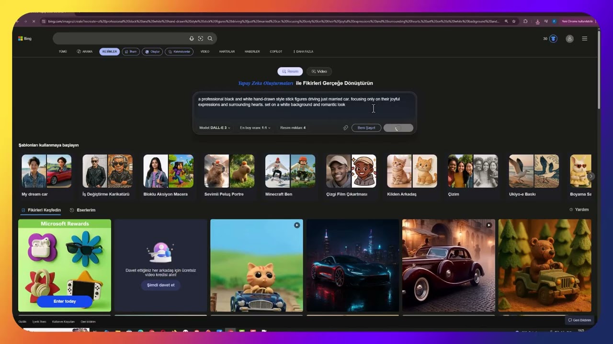Open the VİDEO tab

tap(205, 52)
